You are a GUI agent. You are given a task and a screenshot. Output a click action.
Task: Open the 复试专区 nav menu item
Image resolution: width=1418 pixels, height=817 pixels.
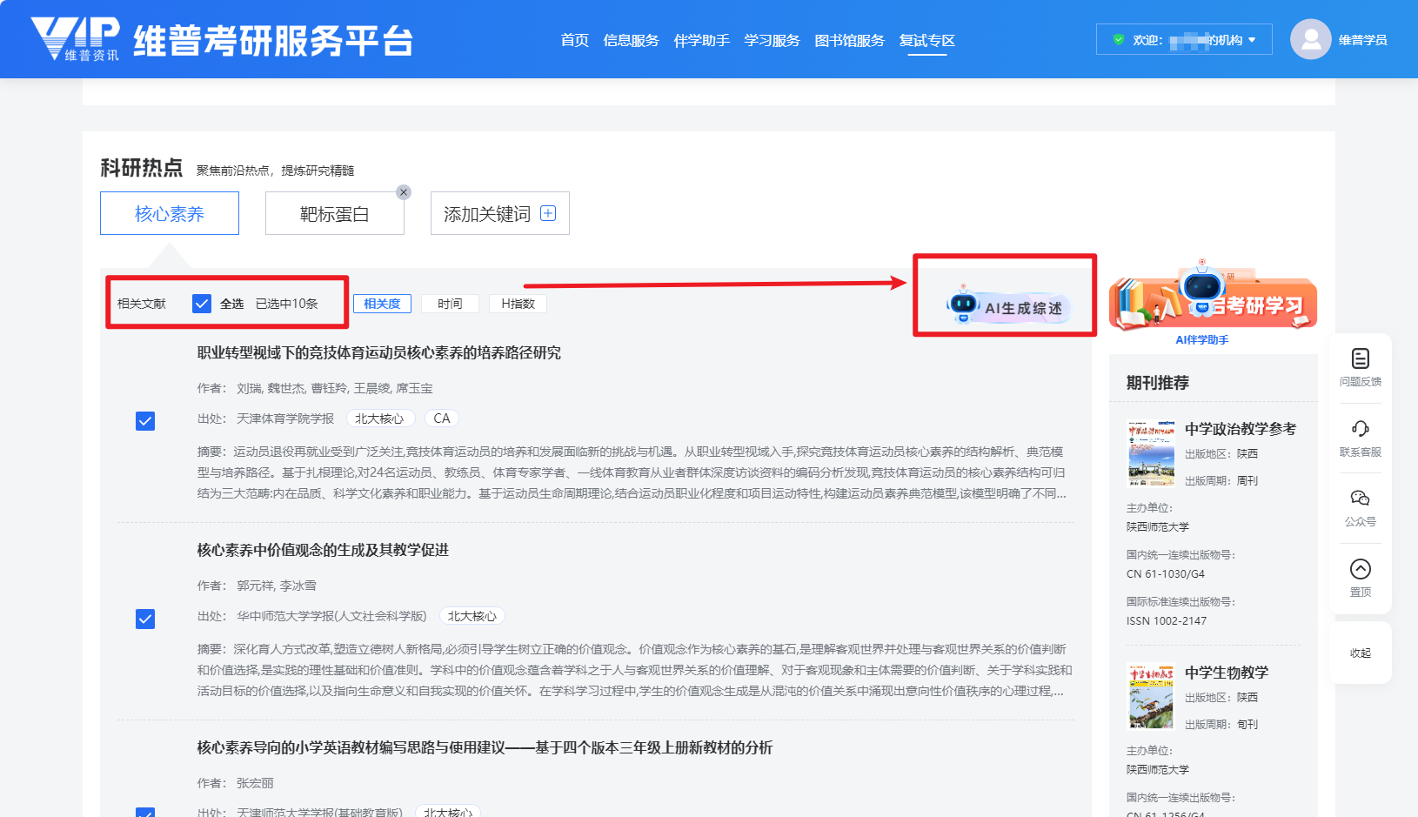[x=926, y=40]
